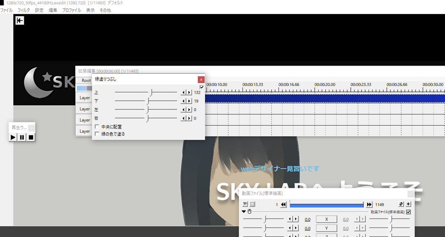The height and width of the screenshot is (237, 445).
Task: Click the dotted frame icon beside camera icon
Action: click(x=252, y=204)
